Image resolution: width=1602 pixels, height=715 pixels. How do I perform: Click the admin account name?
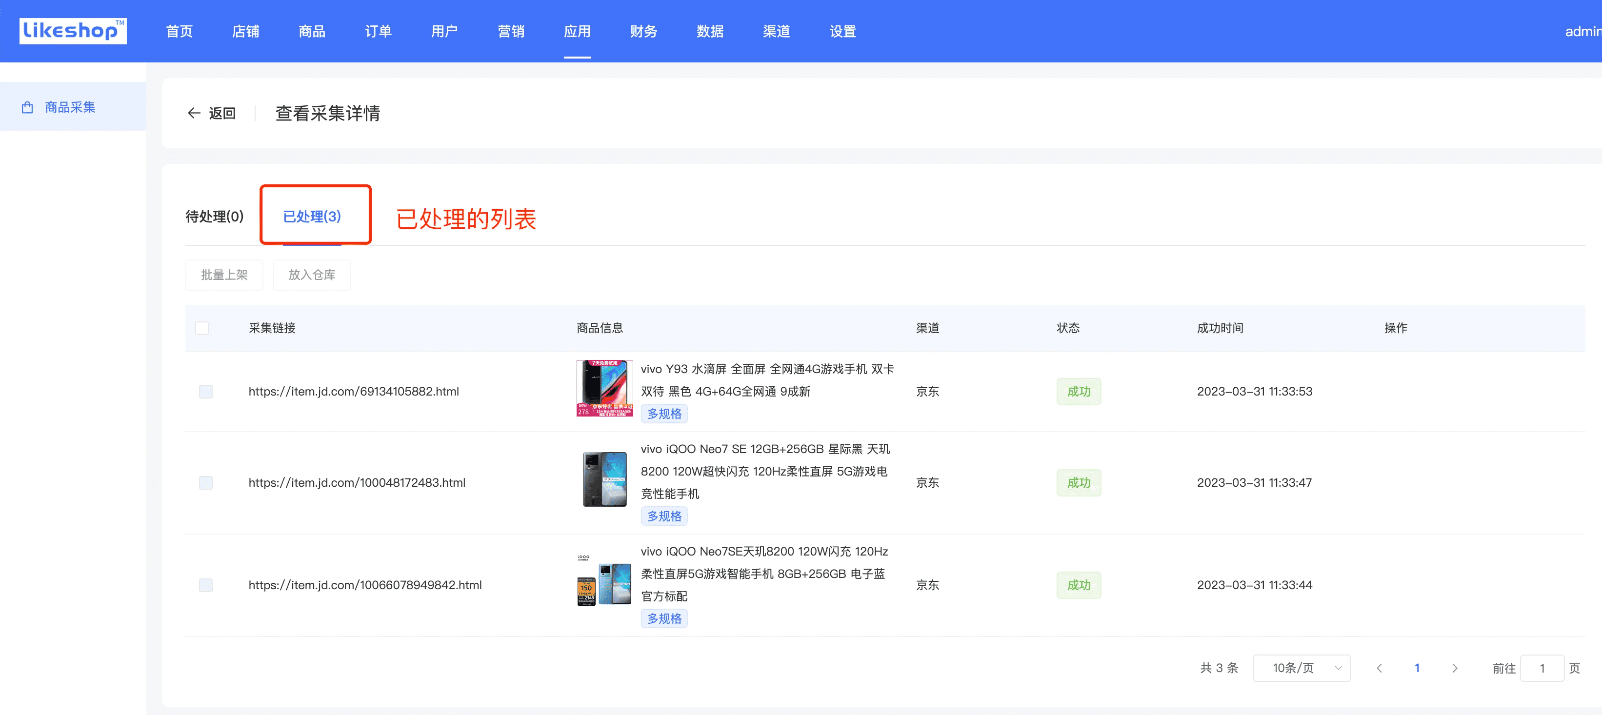click(1583, 31)
